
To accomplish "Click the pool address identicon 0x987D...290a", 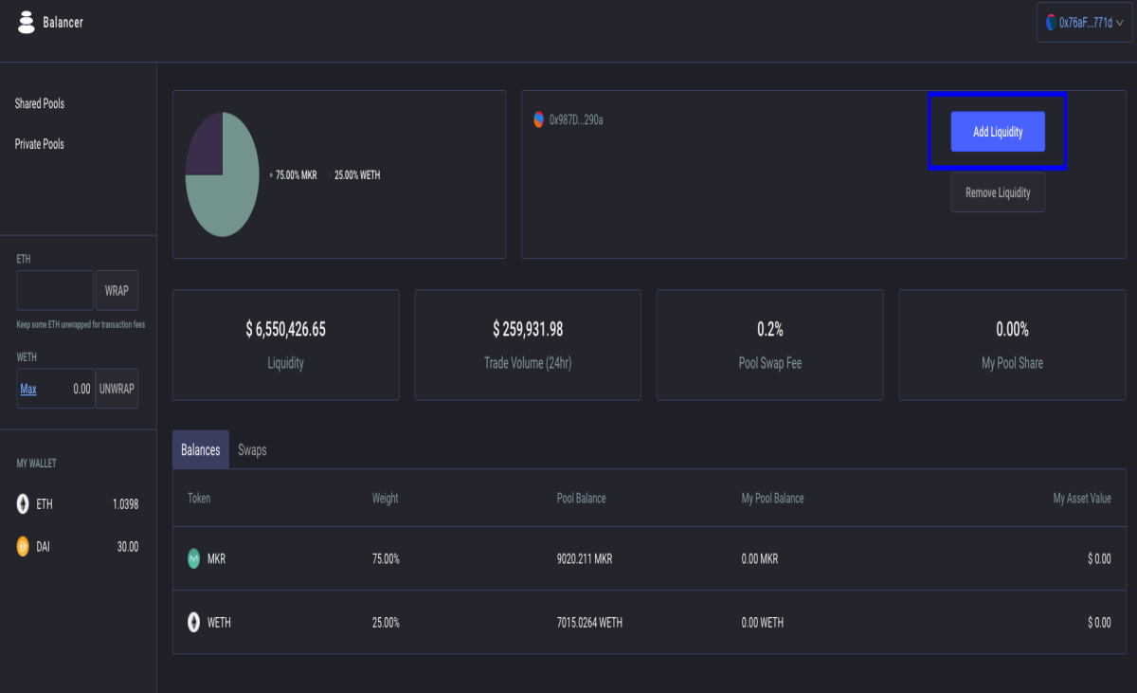I will pyautogui.click(x=539, y=119).
